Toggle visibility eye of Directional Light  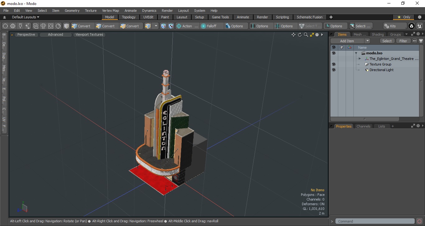(334, 70)
